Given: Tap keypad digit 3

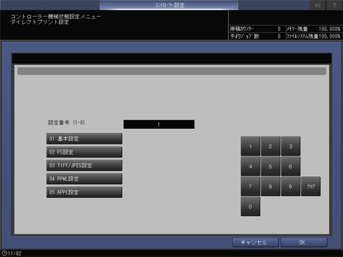Looking at the screenshot, I should click(291, 146).
